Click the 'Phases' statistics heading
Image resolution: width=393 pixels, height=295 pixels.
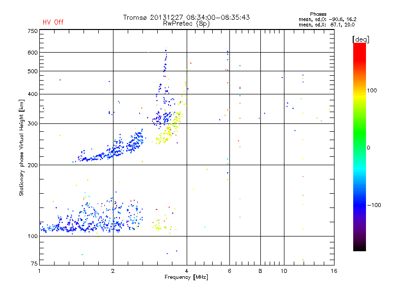point(318,14)
